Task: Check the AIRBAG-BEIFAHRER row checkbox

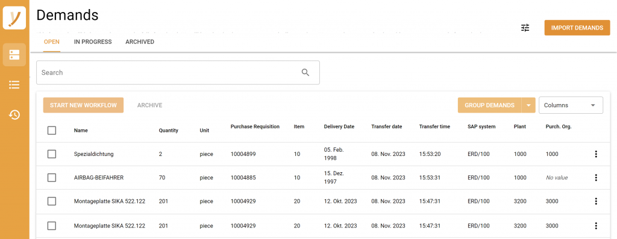Action: pyautogui.click(x=52, y=178)
